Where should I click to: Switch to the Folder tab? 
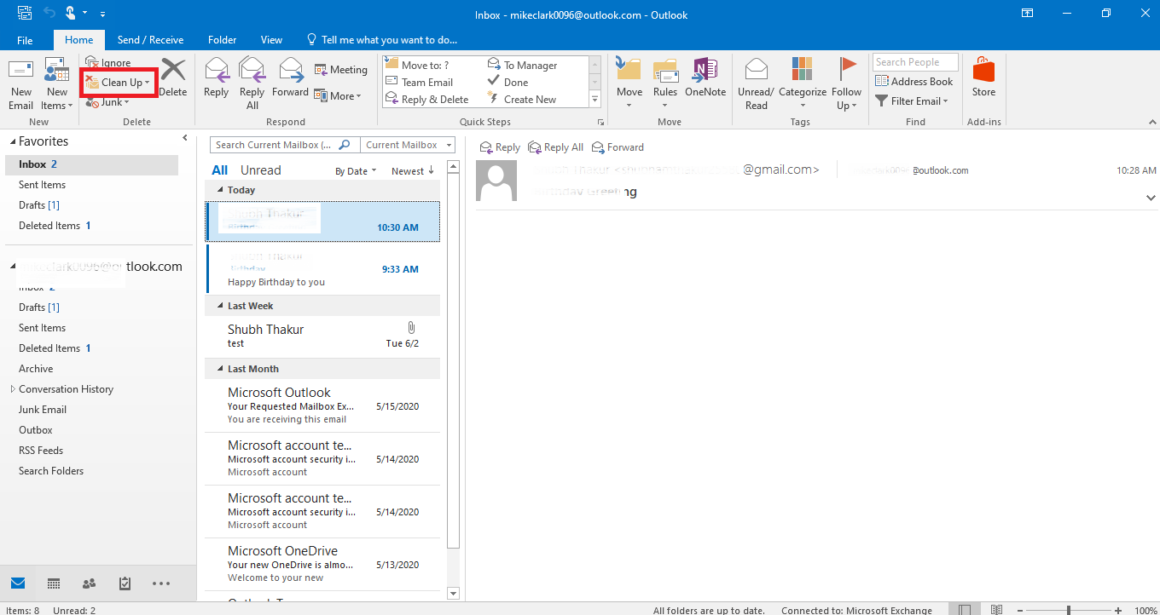[x=223, y=40]
